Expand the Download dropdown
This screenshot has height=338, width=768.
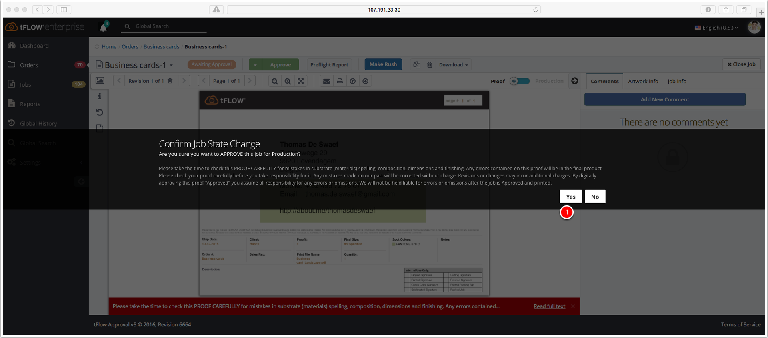click(x=454, y=65)
